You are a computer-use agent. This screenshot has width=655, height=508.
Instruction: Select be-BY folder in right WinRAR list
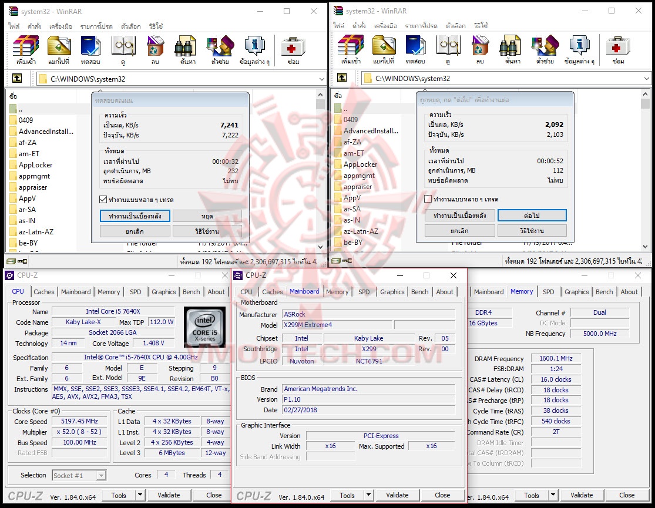click(x=348, y=243)
